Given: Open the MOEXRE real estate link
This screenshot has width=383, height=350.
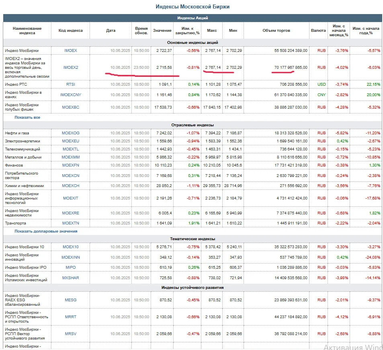Looking at the screenshot, I should pyautogui.click(x=71, y=213).
